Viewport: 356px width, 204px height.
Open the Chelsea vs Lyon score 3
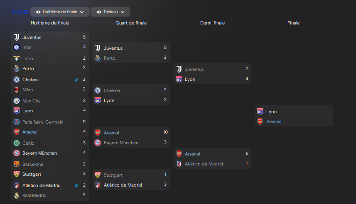coord(165,100)
